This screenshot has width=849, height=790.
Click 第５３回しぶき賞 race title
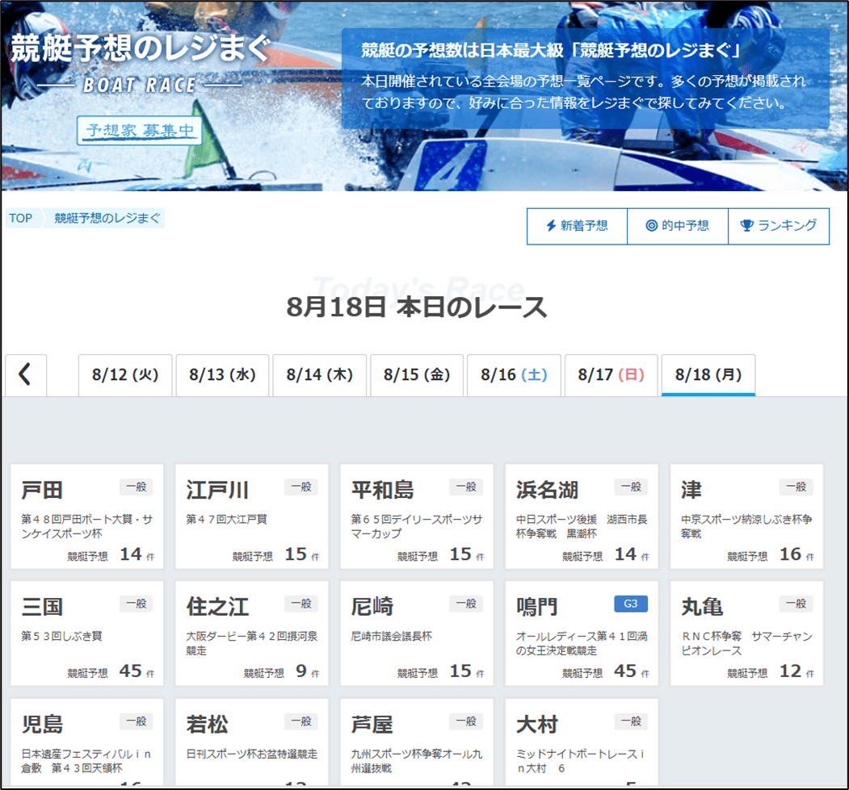[x=61, y=636]
